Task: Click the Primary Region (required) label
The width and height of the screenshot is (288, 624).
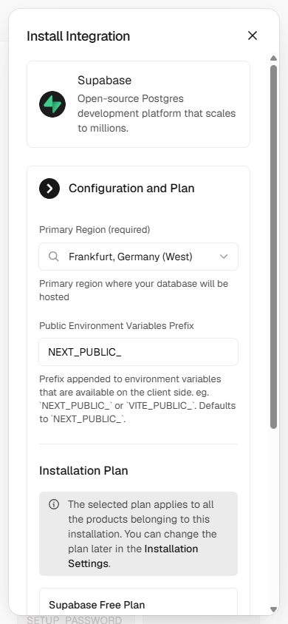Action: (95, 230)
